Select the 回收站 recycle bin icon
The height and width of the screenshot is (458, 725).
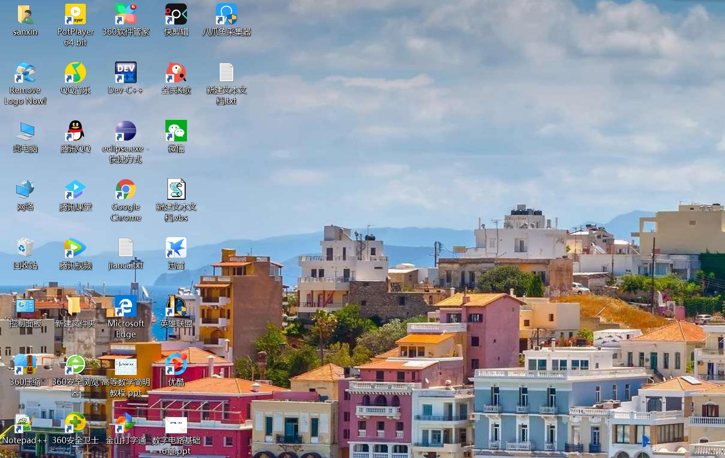(x=25, y=248)
